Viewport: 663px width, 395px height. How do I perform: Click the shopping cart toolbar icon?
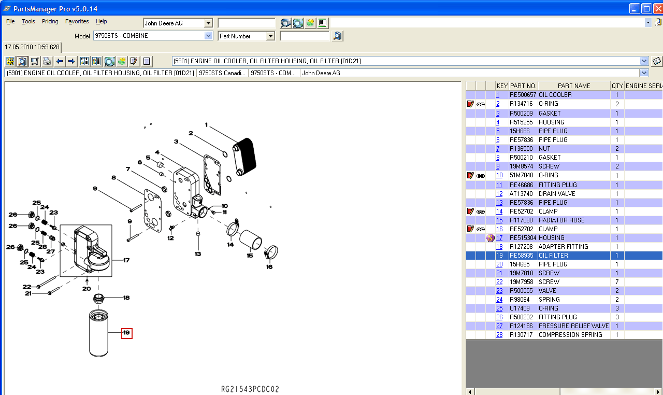coord(35,61)
